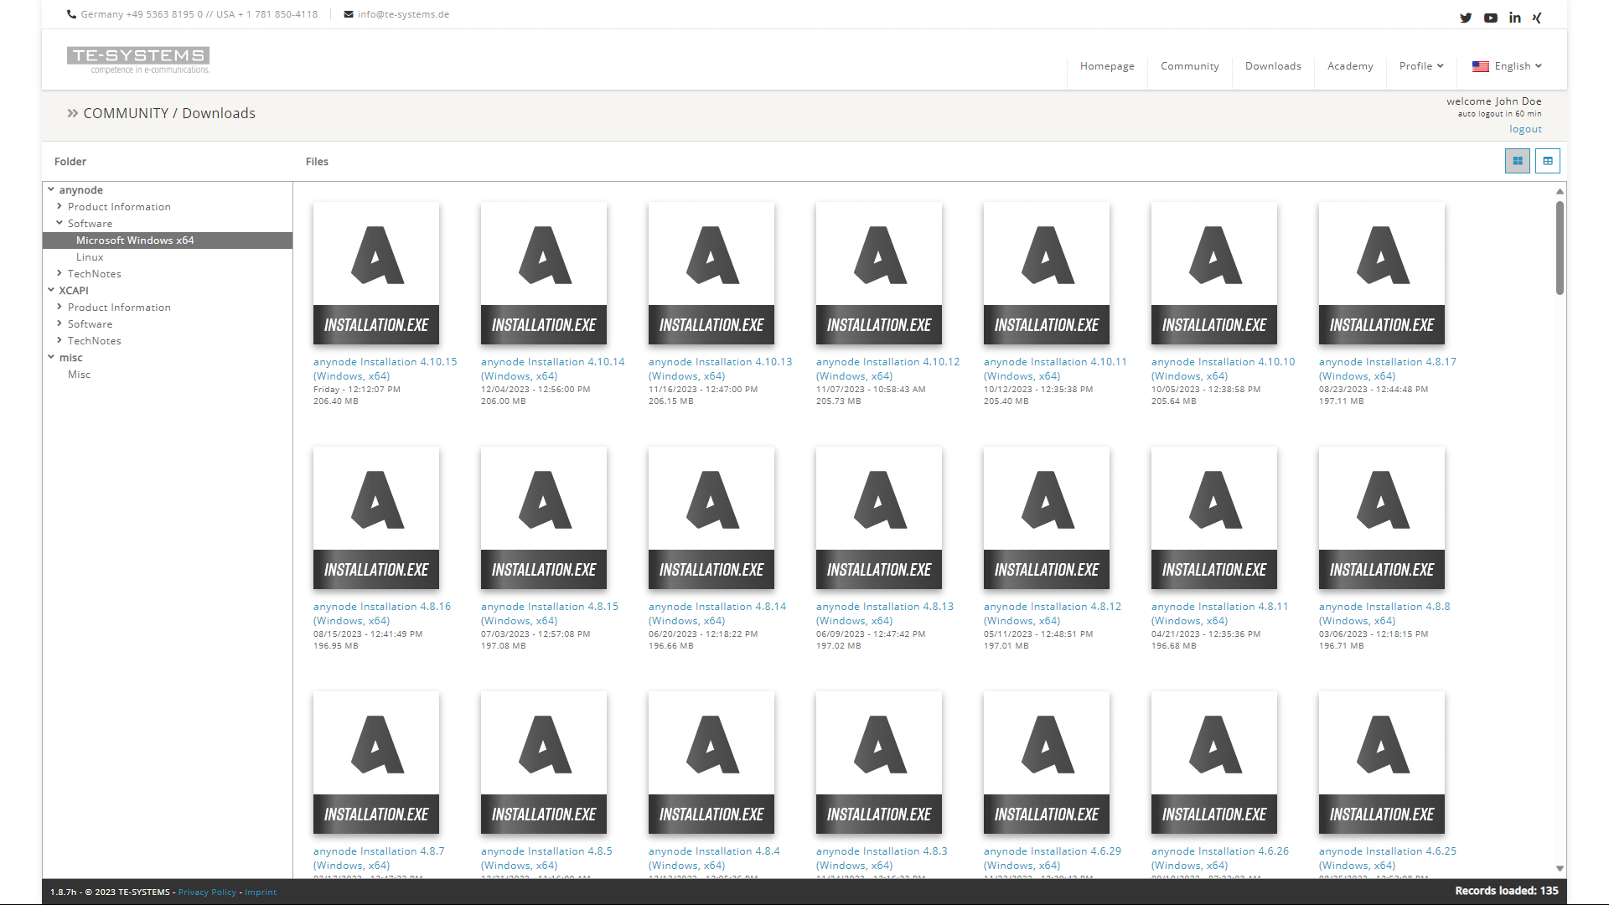Click the anynode Installation 4.8.17 installer icon
This screenshot has width=1609, height=905.
point(1381,273)
